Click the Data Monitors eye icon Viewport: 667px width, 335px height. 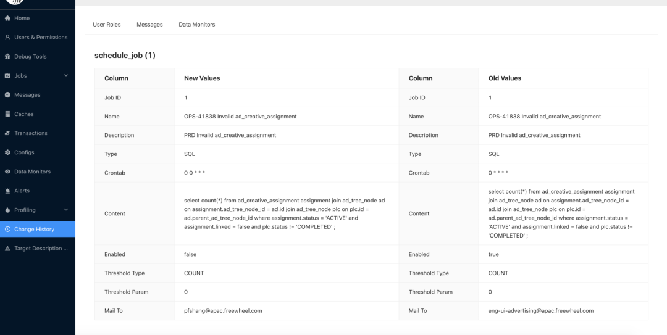7,172
